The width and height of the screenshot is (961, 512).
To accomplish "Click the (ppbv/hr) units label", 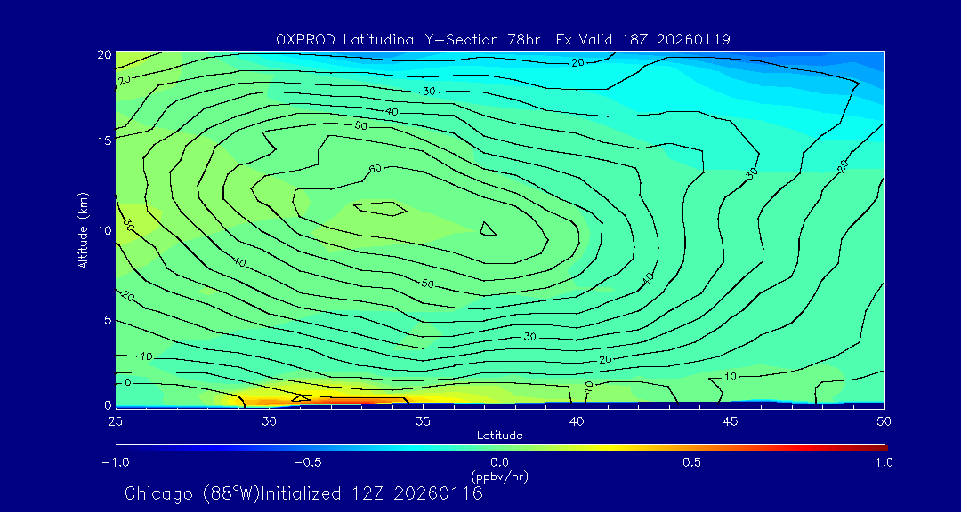I will [500, 476].
